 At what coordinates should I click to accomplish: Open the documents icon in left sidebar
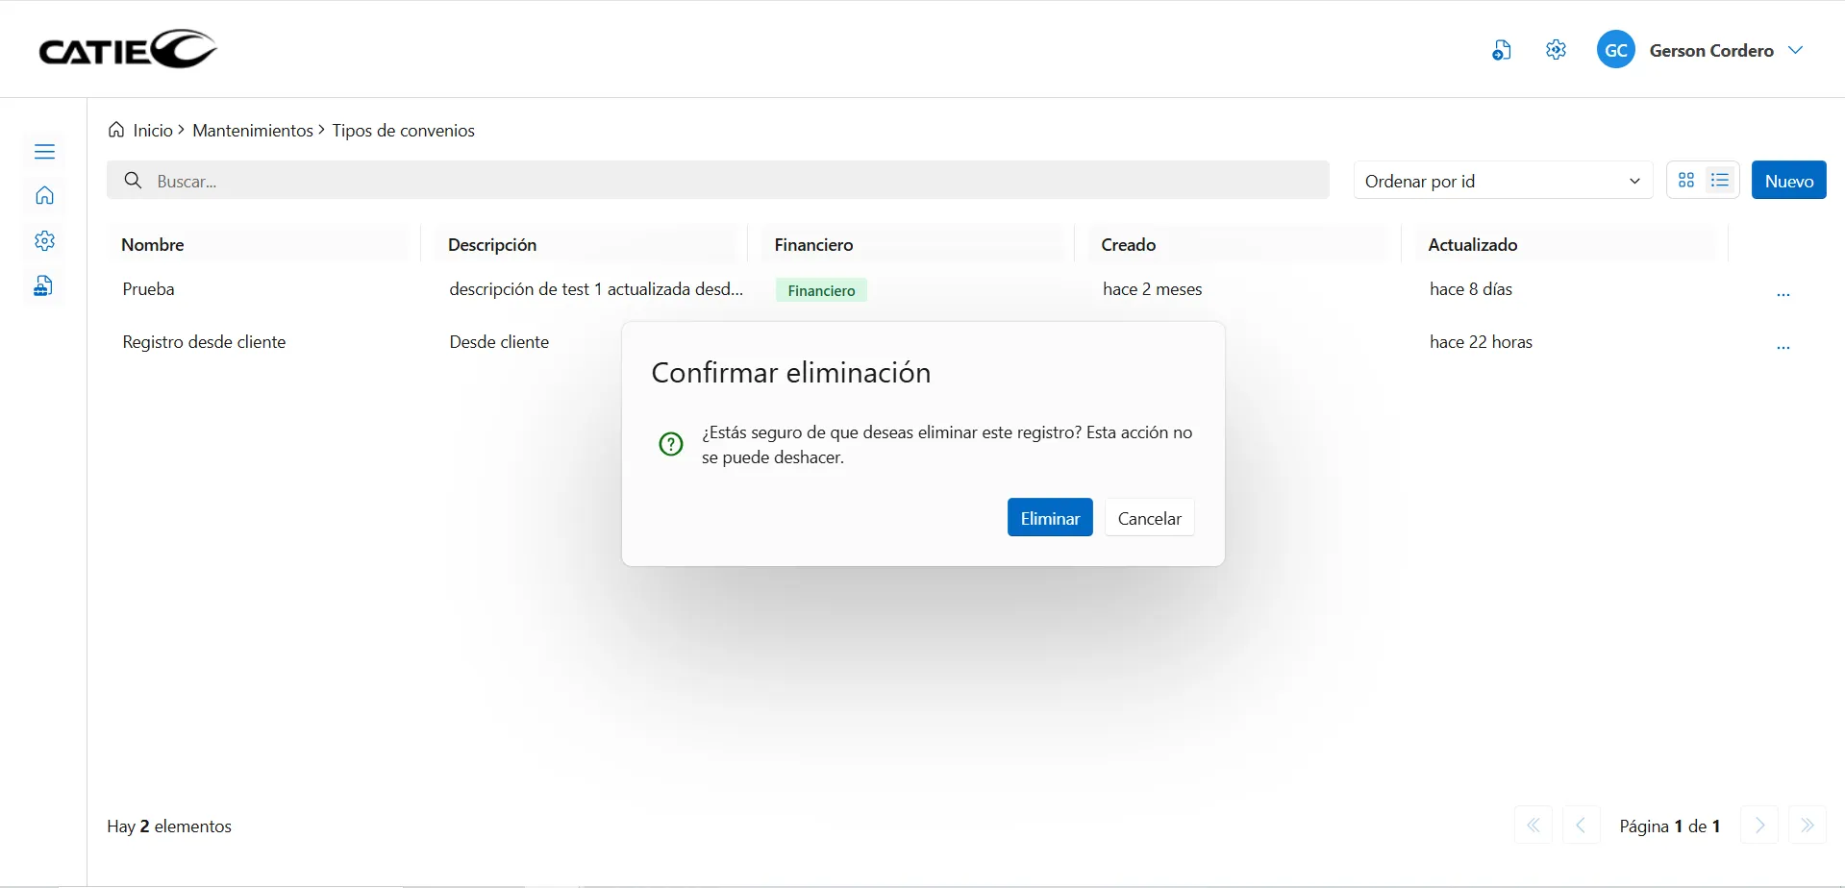pos(43,286)
